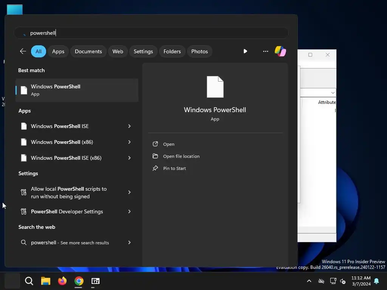Switch to the Settings filter tab
Viewport: 387px width, 290px height.
pyautogui.click(x=143, y=51)
